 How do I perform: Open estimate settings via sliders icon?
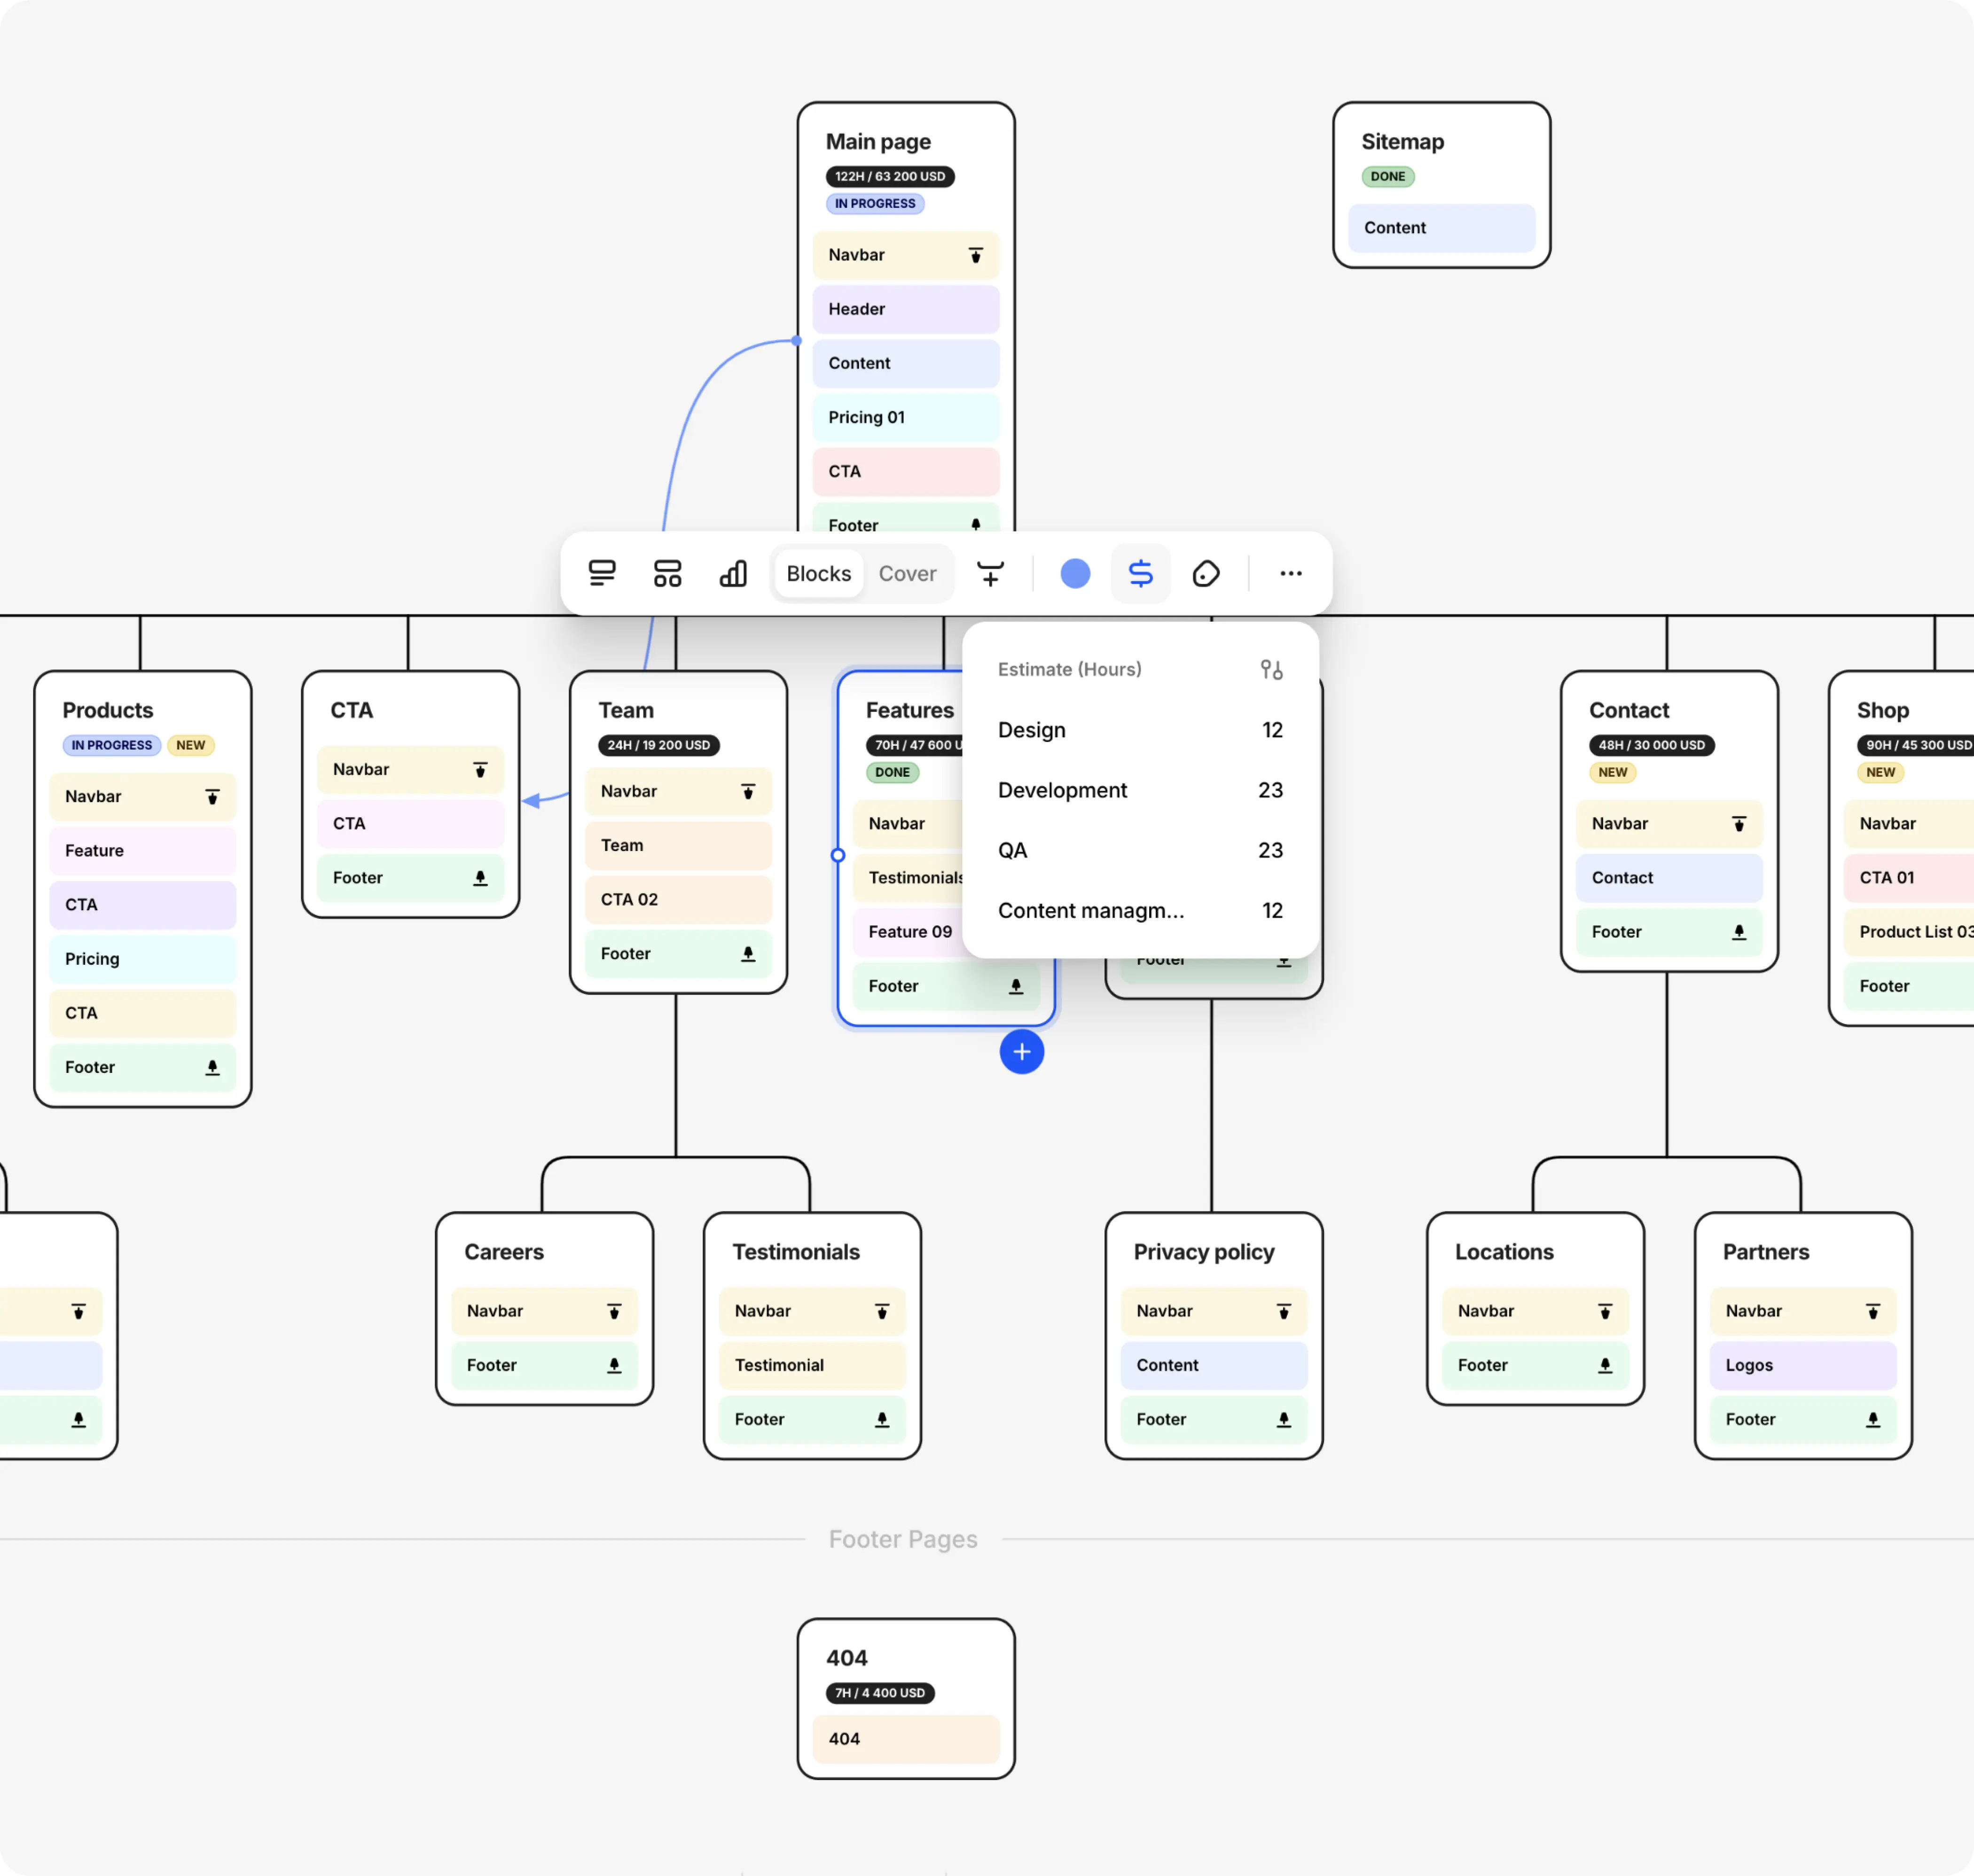[1271, 669]
